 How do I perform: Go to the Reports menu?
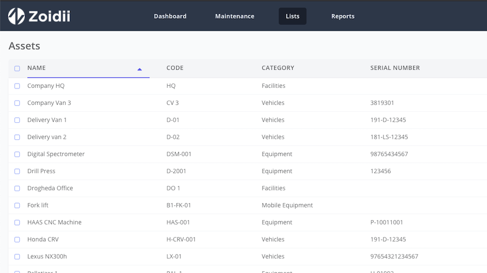343,16
